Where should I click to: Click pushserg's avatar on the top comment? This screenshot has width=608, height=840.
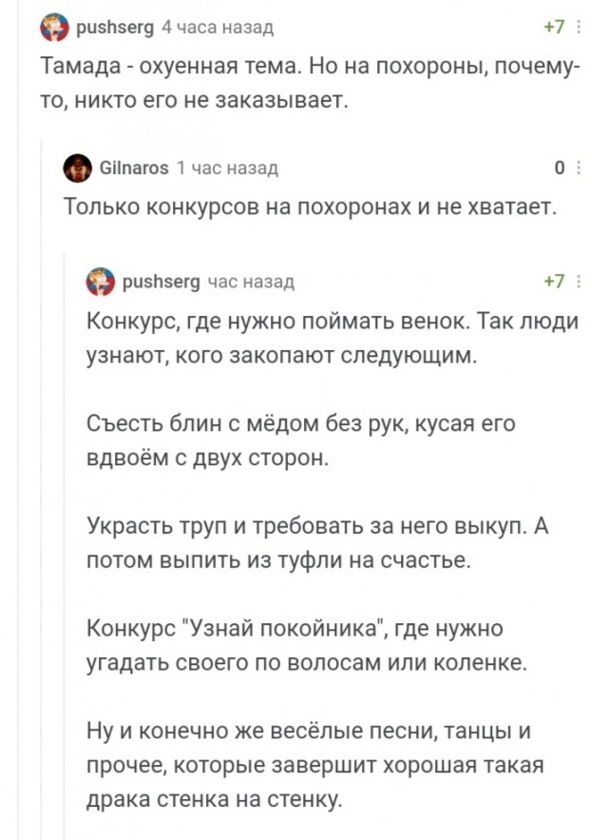point(52,26)
